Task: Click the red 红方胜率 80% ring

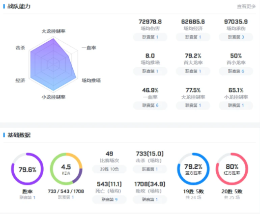Action: (232, 169)
